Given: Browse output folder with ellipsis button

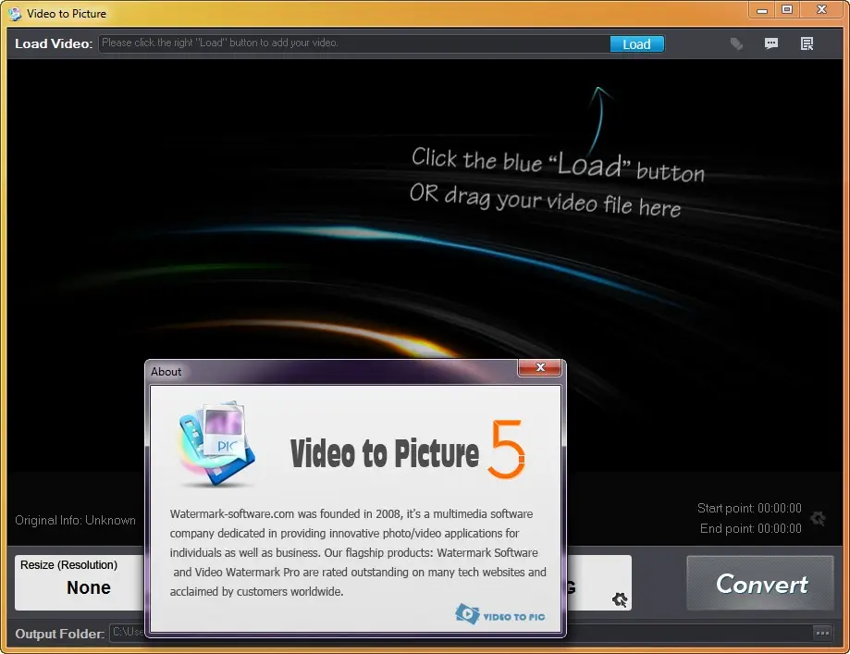Looking at the screenshot, I should click(822, 633).
